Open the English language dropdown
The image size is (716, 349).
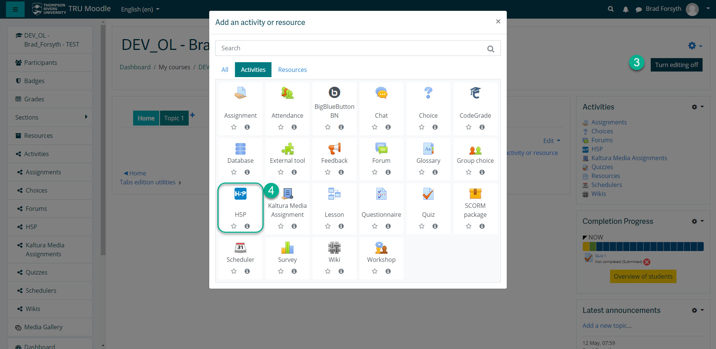pos(140,9)
